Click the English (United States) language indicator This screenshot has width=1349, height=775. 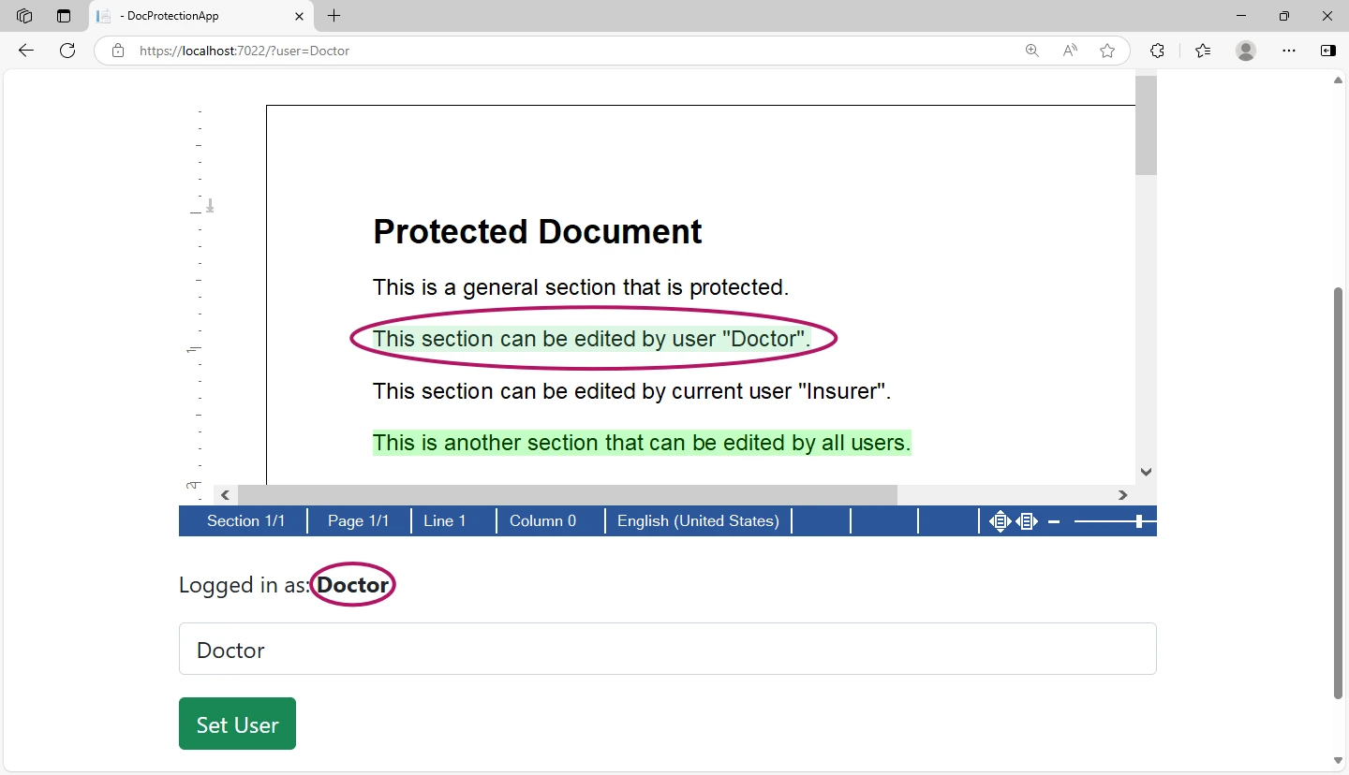pos(698,521)
